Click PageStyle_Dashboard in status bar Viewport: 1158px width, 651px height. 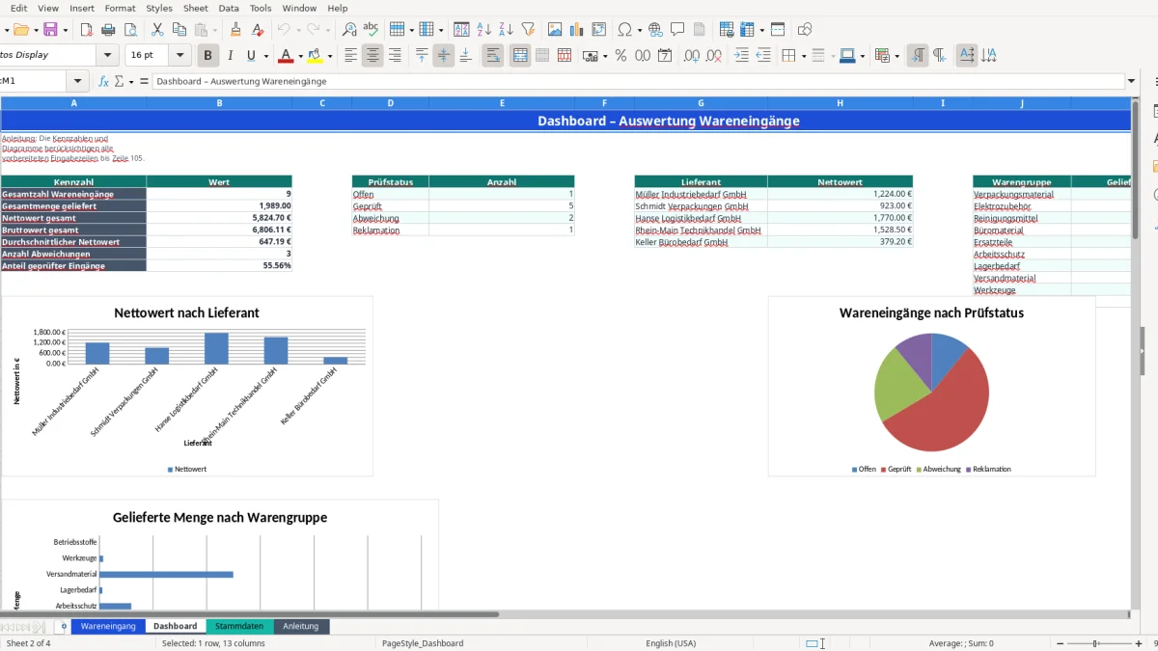[x=423, y=643]
